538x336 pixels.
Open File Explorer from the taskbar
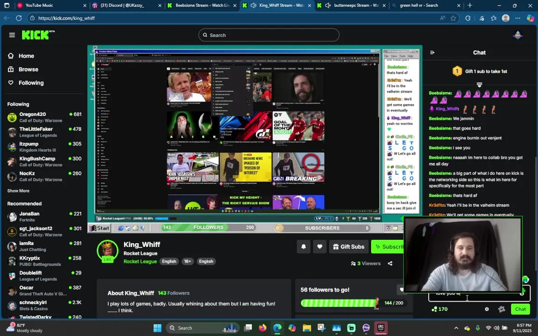[x=307, y=328]
